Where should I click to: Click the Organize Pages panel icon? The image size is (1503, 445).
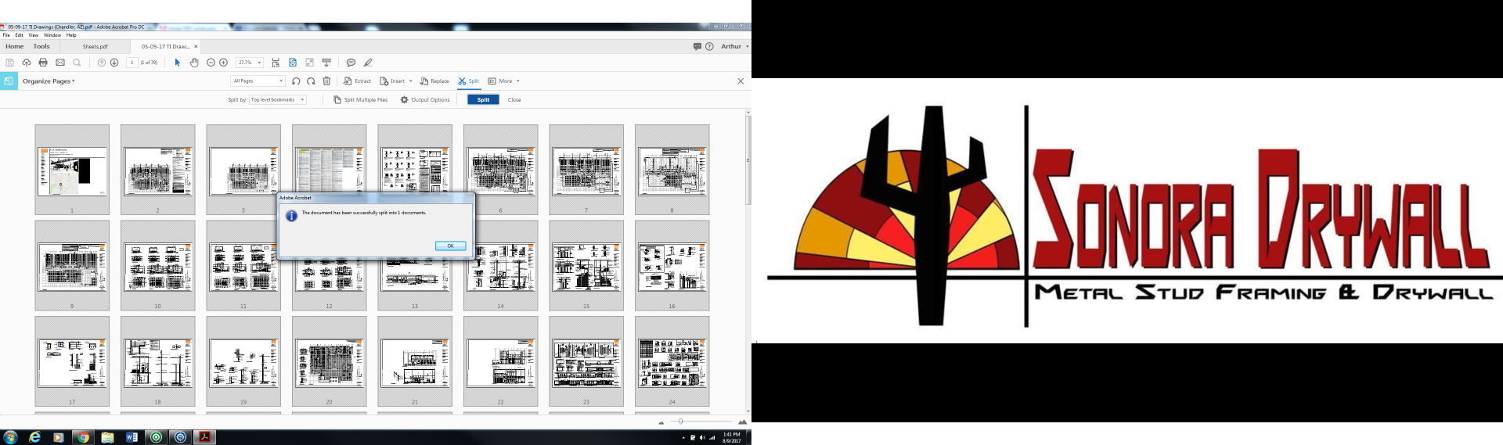(x=9, y=81)
